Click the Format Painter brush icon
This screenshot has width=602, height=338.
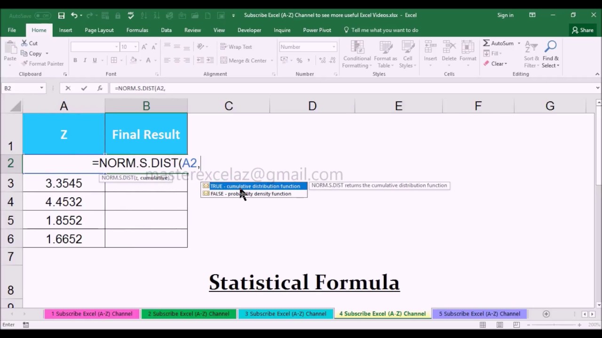[24, 63]
